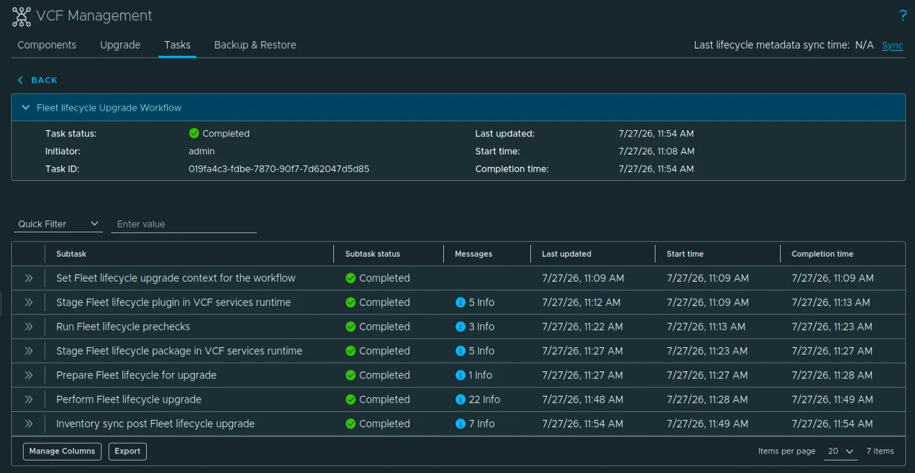Click the Task ID value 019fa4c3-fdbe-7870-90f7-7d62047d5d85
Screen dimensions: 915x473
pos(279,169)
